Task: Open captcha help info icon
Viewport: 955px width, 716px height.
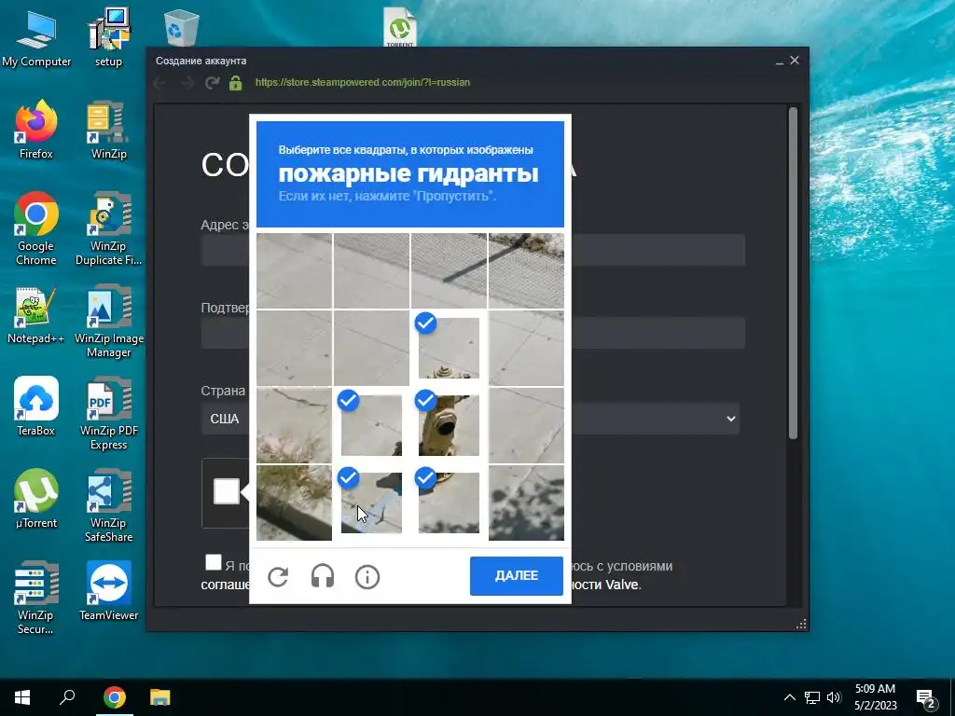Action: coord(367,576)
